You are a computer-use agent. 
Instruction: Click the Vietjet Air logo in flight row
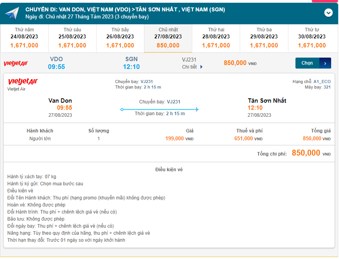pyautogui.click(x=15, y=63)
